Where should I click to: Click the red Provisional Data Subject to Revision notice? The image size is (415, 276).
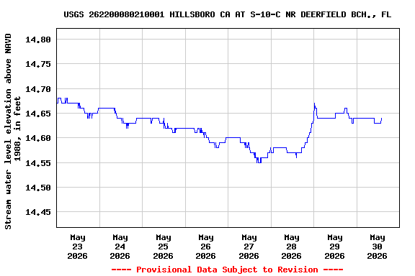click(228, 270)
